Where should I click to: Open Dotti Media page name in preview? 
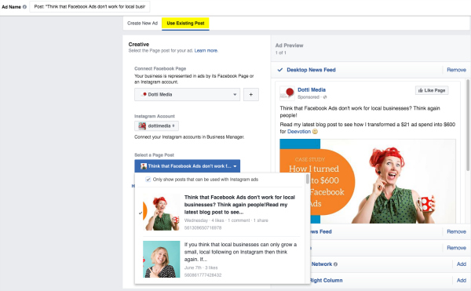pyautogui.click(x=312, y=89)
